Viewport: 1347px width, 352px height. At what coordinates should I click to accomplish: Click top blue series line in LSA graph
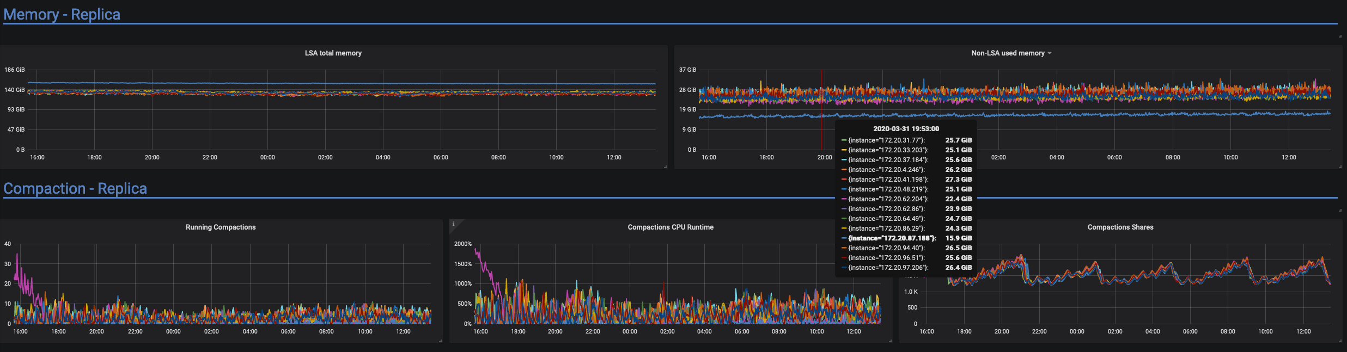click(342, 83)
